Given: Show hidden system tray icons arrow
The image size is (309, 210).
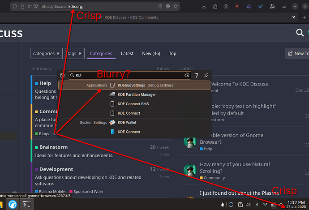Looking at the screenshot, I should pyautogui.click(x=281, y=205).
